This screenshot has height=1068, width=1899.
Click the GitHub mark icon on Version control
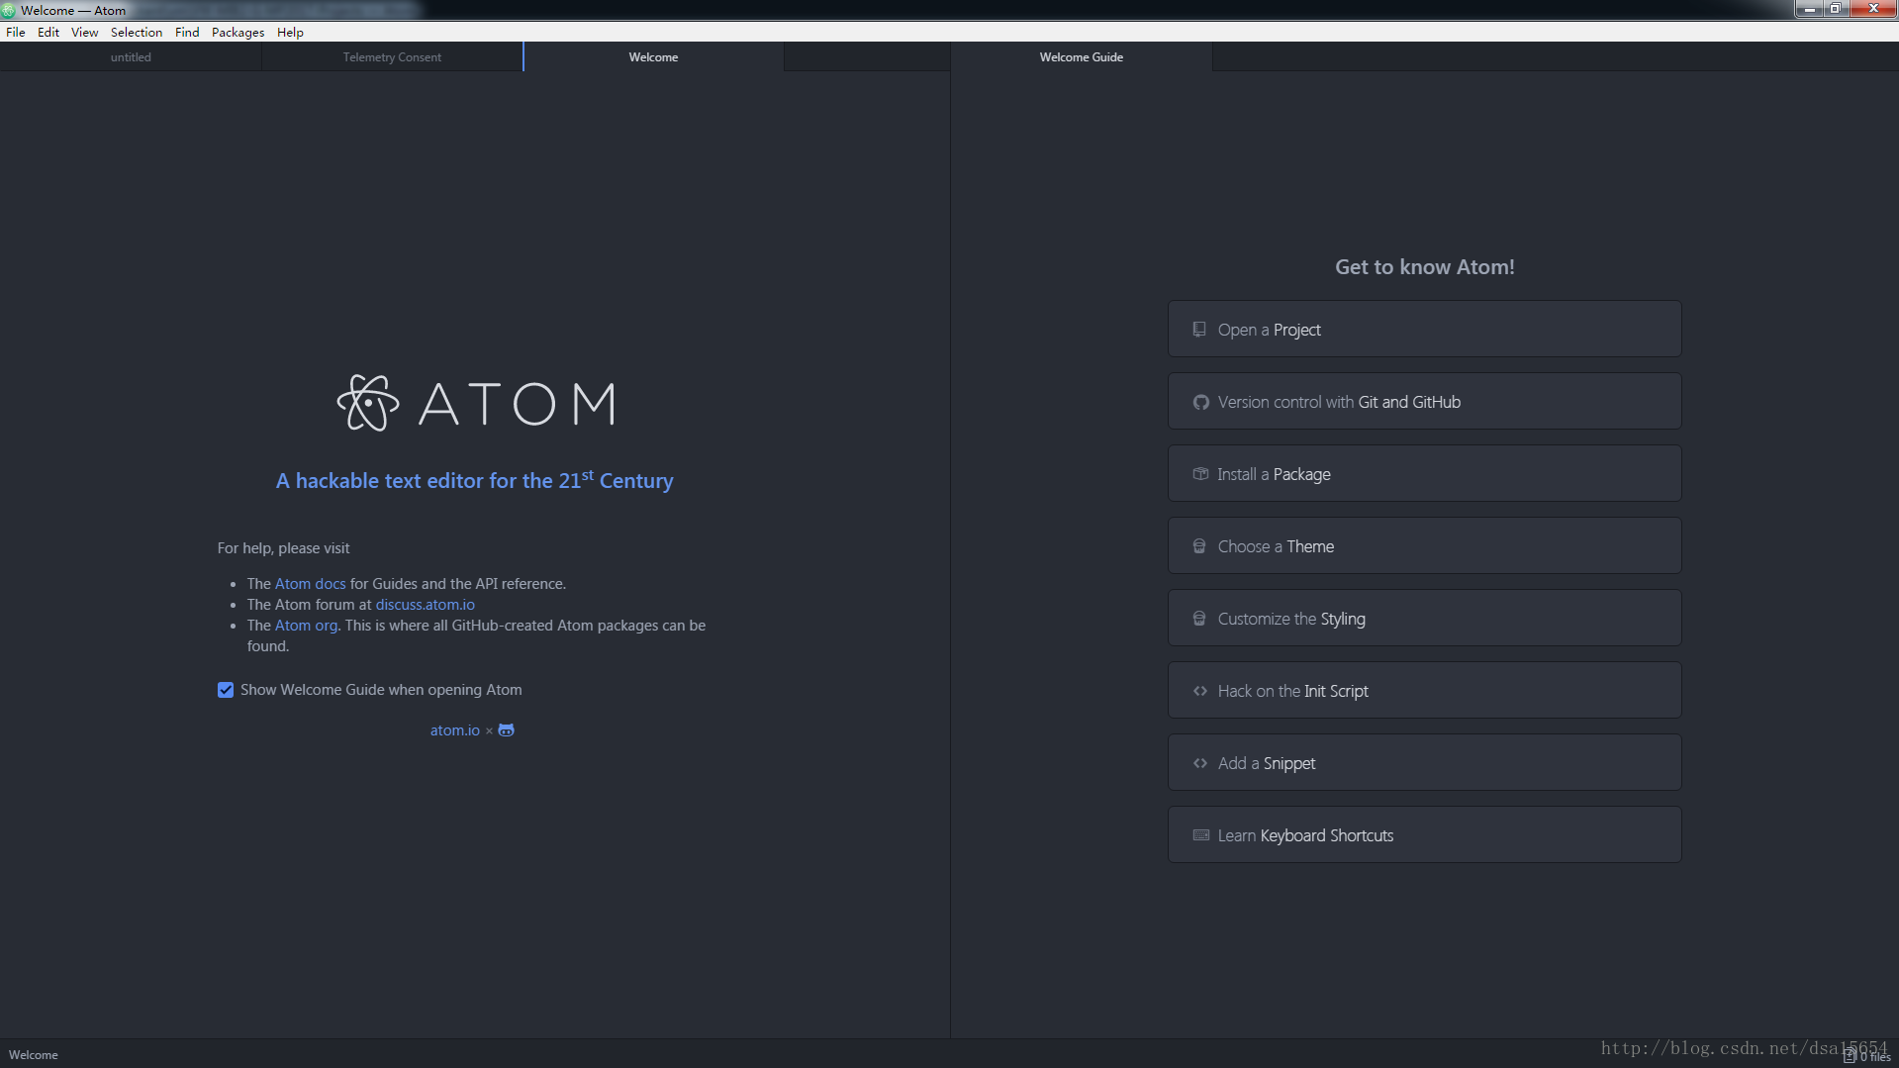pyautogui.click(x=1200, y=402)
